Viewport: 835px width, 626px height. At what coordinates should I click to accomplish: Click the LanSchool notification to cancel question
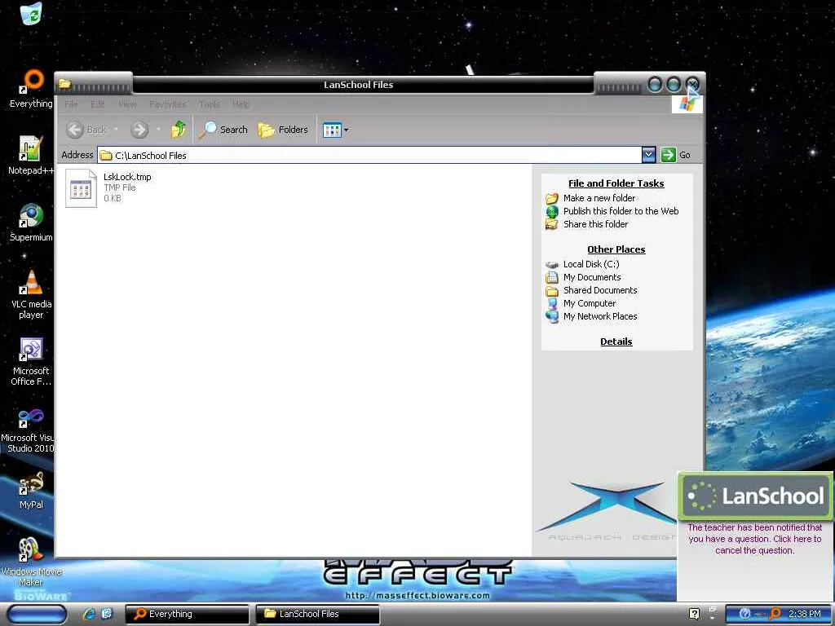(754, 539)
